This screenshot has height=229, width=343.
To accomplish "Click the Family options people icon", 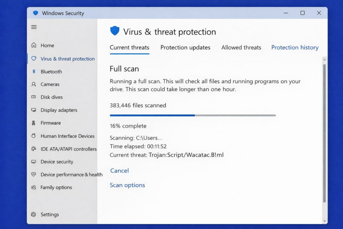I will pyautogui.click(x=33, y=187).
